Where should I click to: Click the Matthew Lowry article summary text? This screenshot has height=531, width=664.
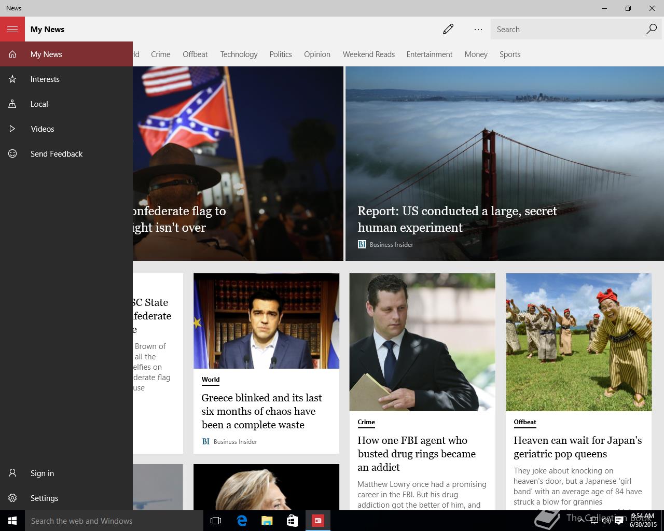[422, 494]
